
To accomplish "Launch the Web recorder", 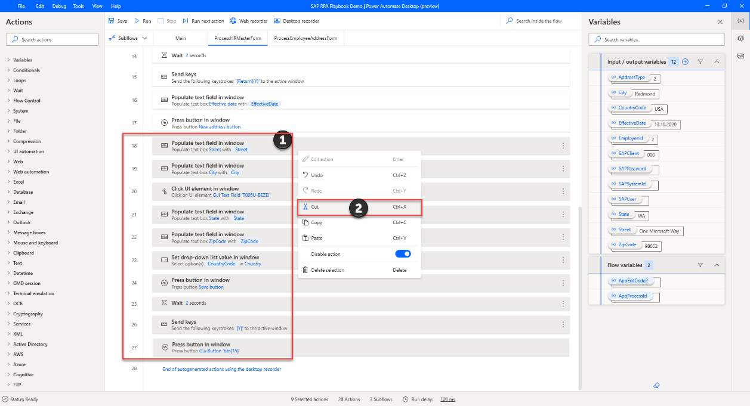I will 248,20.
